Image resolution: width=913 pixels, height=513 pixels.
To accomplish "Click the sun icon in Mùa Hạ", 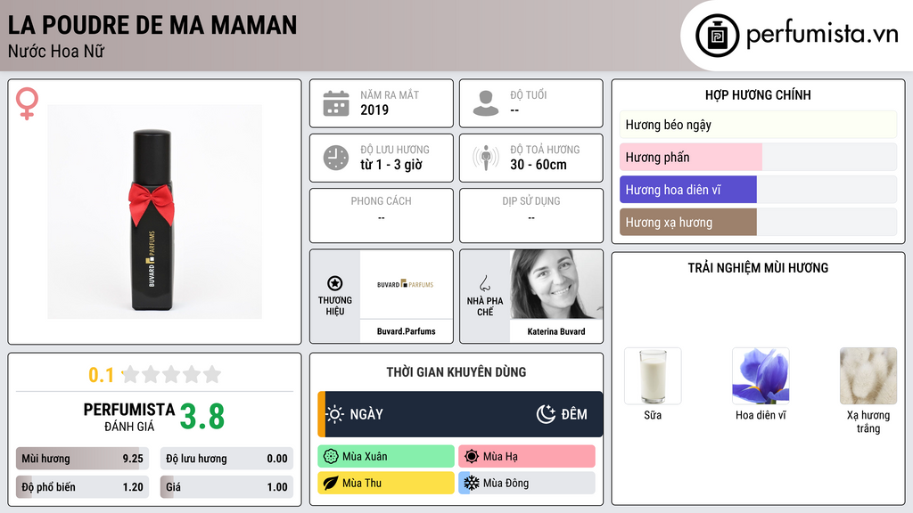I will click(x=472, y=457).
